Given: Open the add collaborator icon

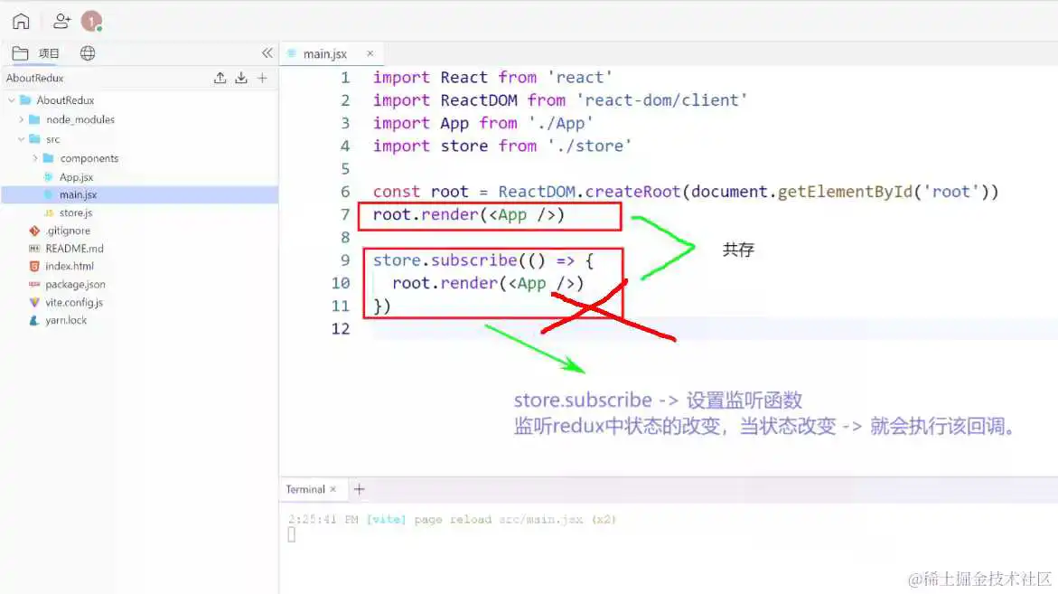Looking at the screenshot, I should click(x=61, y=22).
